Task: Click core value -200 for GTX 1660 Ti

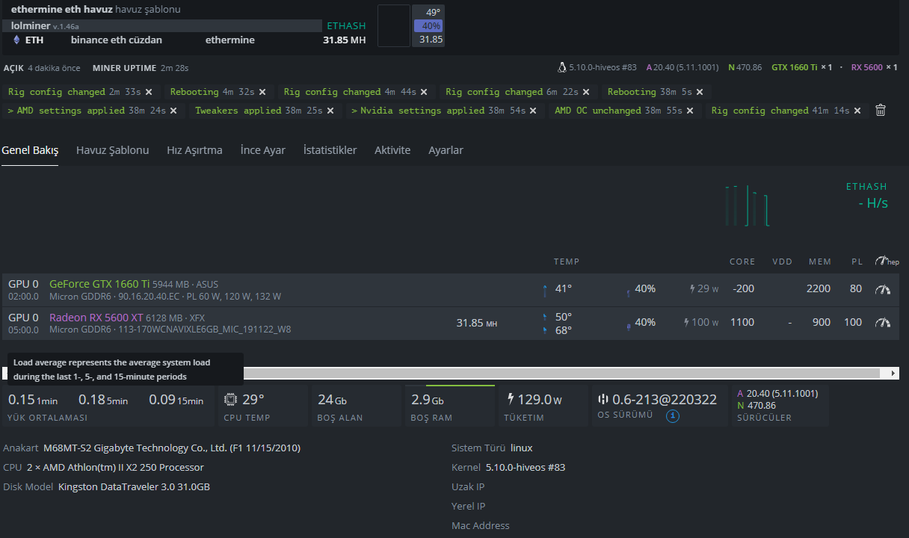Action: (744, 288)
